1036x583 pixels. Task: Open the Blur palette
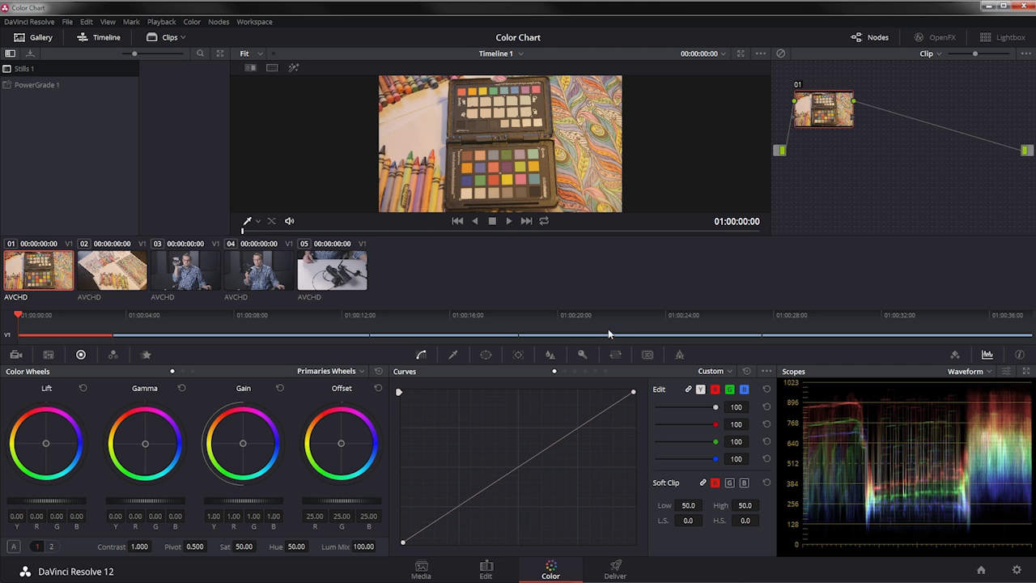tap(550, 355)
